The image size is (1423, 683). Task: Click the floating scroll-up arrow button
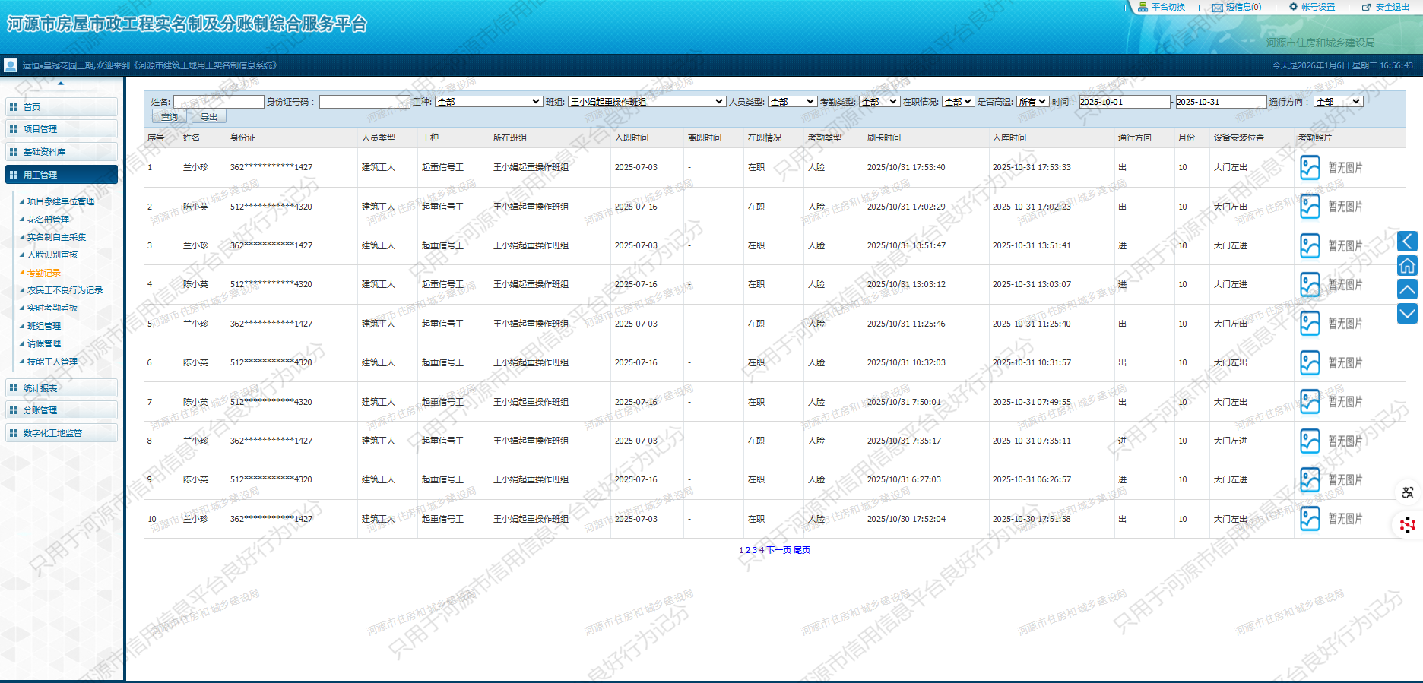1407,289
